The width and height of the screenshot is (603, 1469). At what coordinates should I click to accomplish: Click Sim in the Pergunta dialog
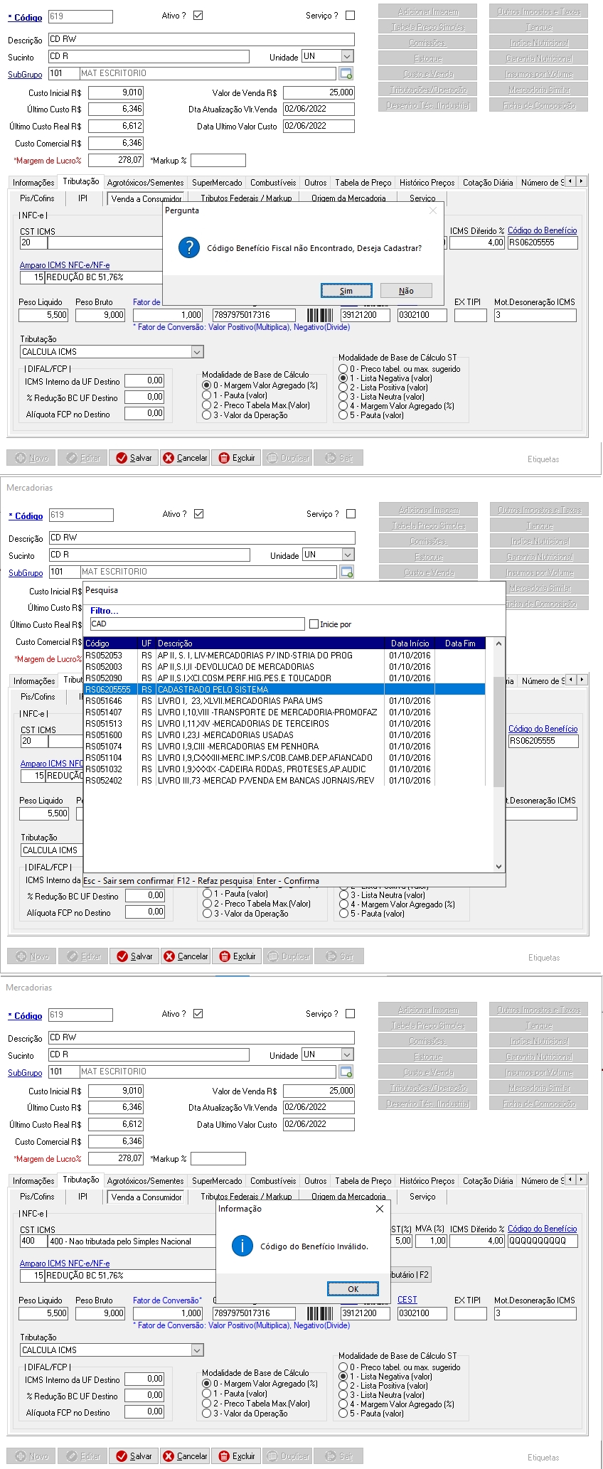point(346,290)
